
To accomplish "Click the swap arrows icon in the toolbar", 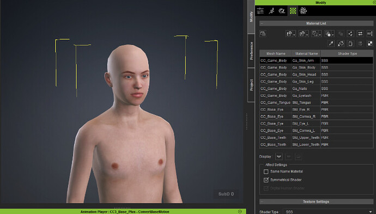I will point(360,34).
